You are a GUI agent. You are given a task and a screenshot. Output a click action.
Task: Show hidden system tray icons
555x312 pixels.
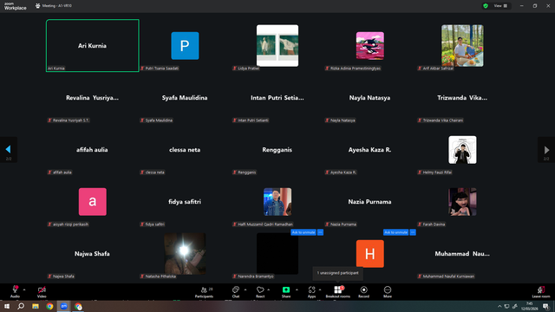499,306
